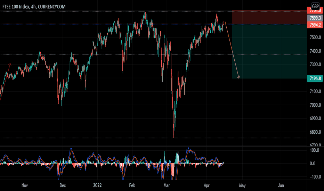324x191 pixels.
Task: Click the Nov time axis label
Action: point(25,185)
